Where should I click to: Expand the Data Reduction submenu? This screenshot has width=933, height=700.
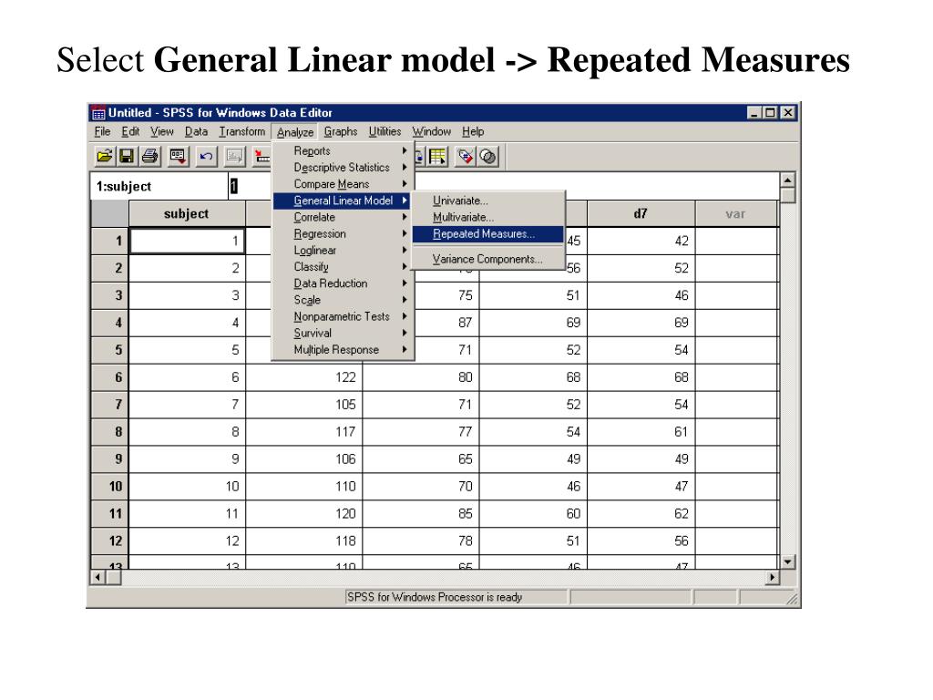tap(343, 284)
